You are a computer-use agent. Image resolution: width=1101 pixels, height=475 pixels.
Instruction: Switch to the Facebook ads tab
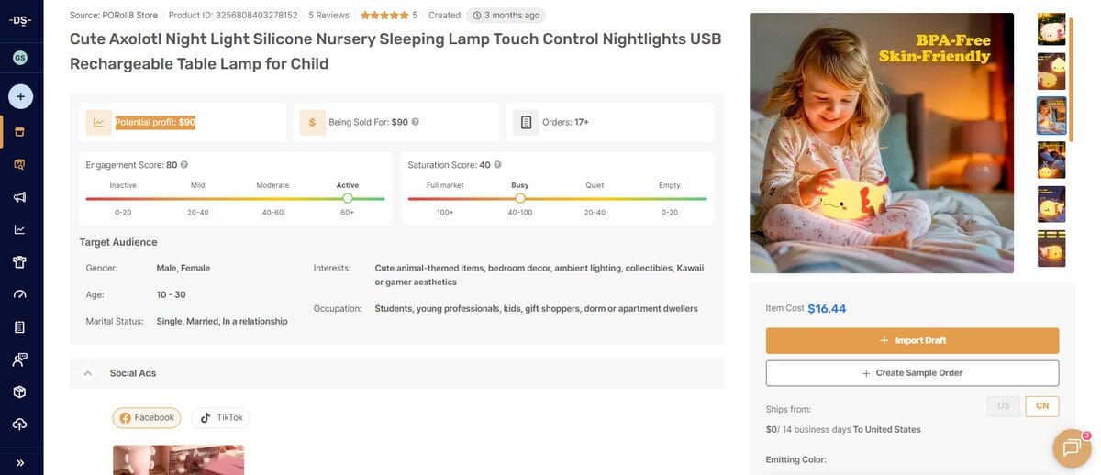[147, 418]
